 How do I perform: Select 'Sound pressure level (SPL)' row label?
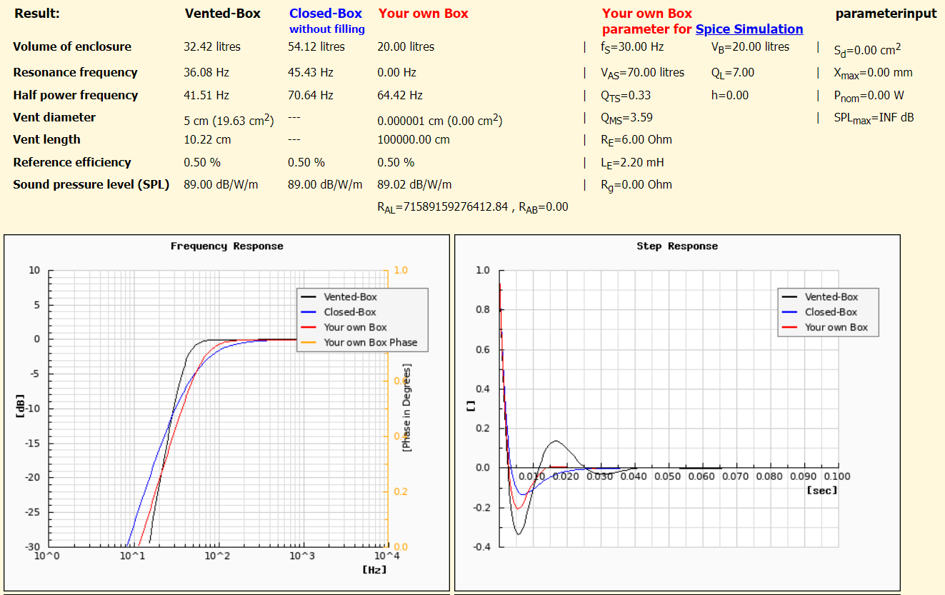(x=91, y=184)
